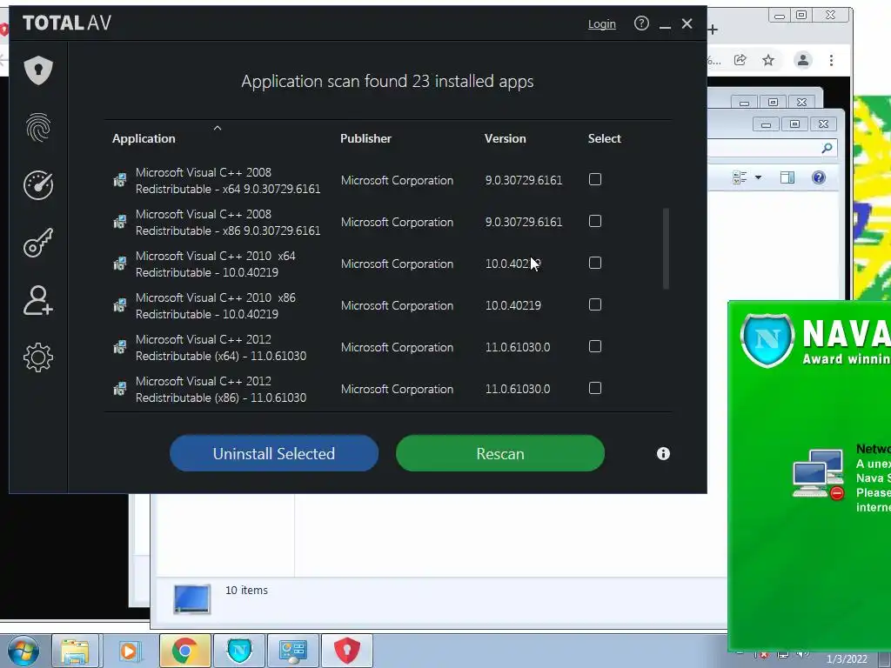Select Visual C++ 2010 x64 checkbox
Viewport: 891px width, 668px height.
pos(595,263)
